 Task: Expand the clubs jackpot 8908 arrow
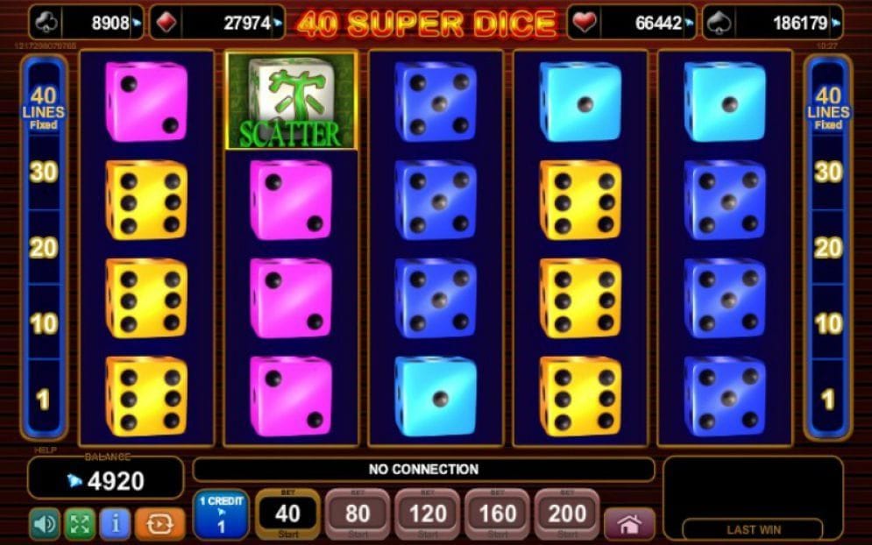click(136, 23)
